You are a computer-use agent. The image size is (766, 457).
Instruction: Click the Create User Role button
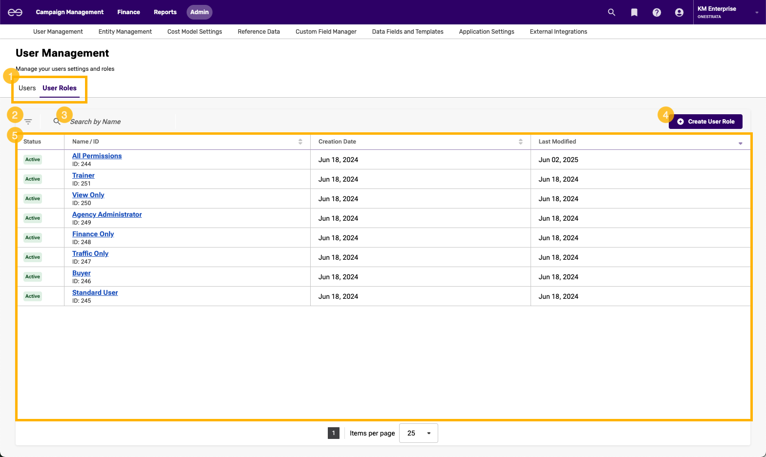click(x=705, y=122)
